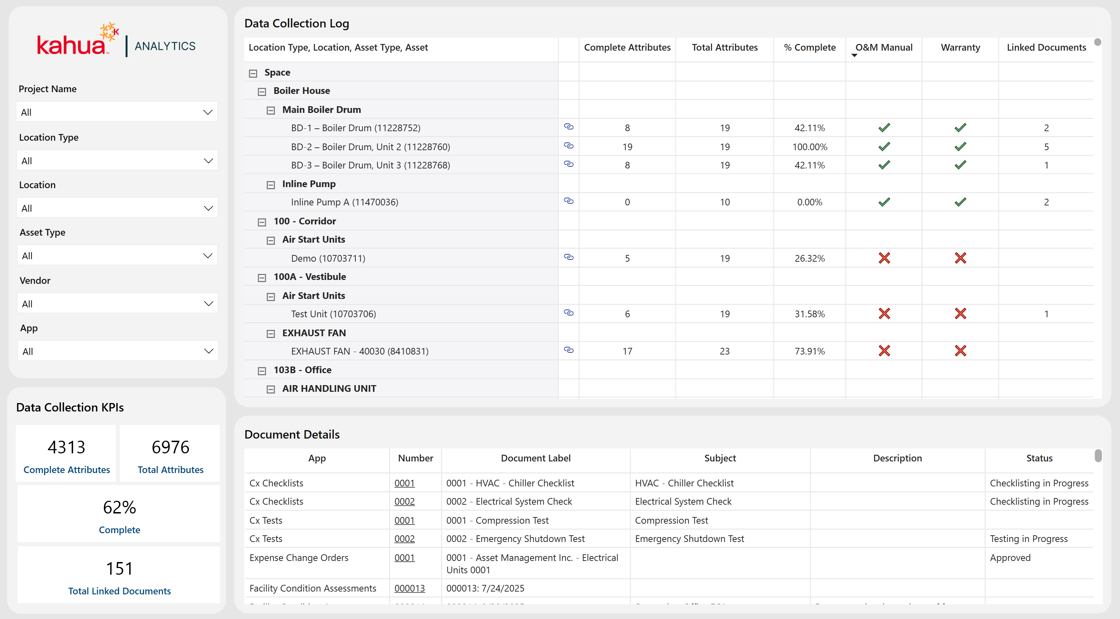Click red X under O&M Manual for Demo
Screen dimensions: 1120x619
884,259
